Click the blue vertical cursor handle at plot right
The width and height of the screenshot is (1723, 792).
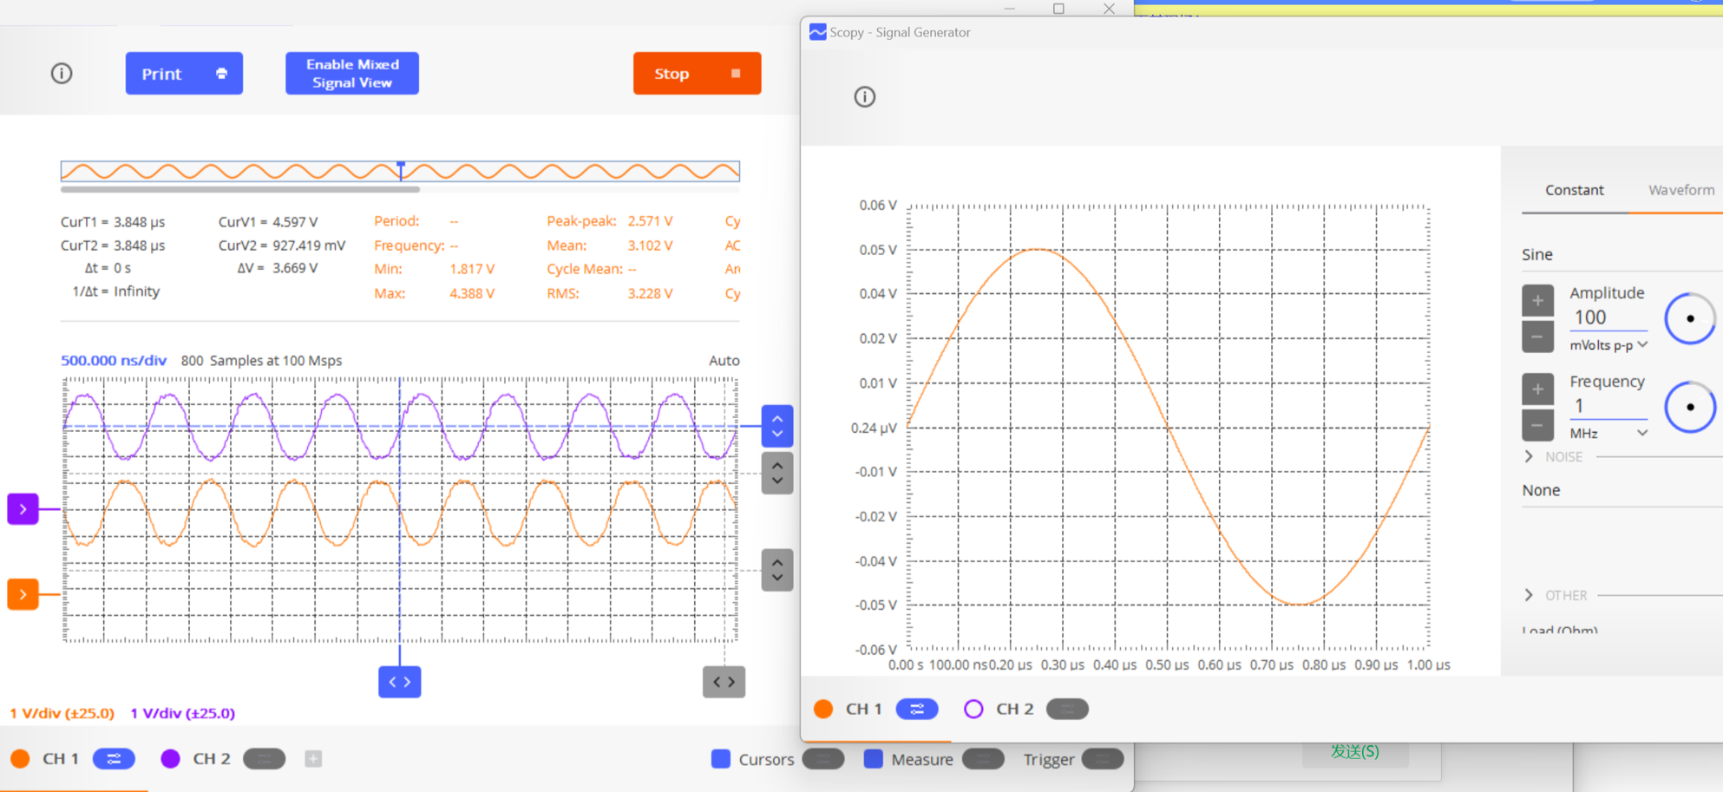point(777,426)
